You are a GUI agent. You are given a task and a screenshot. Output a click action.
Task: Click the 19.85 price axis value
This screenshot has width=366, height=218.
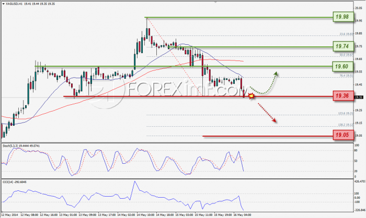359,33
